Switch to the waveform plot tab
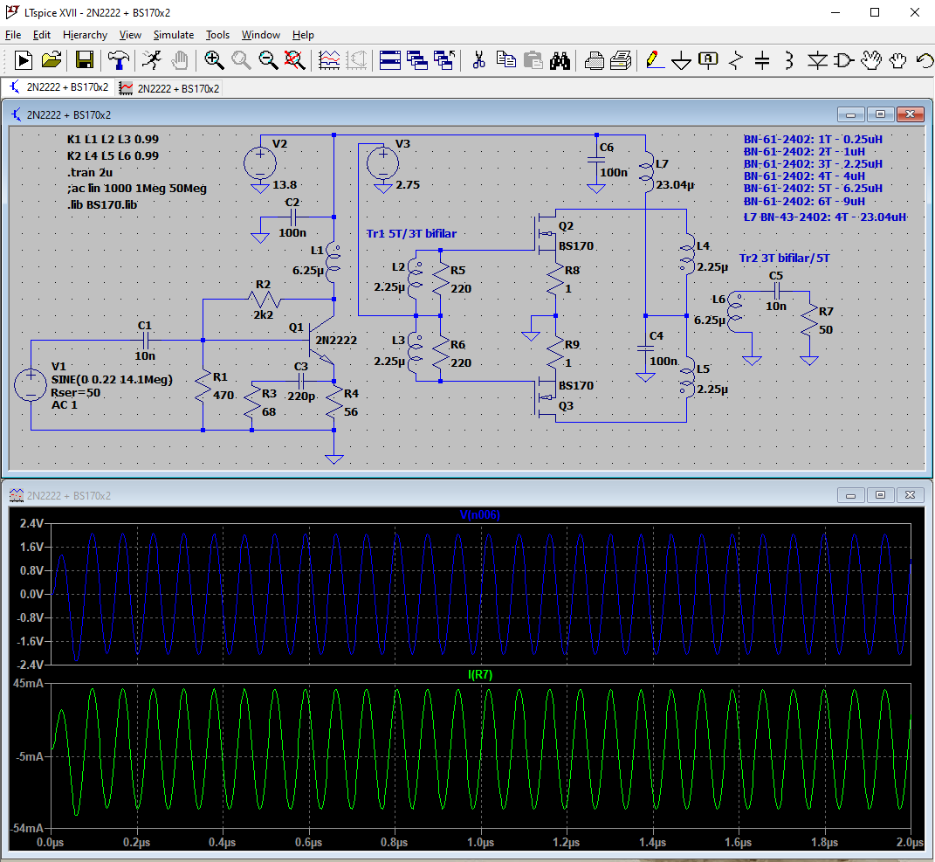 pyautogui.click(x=169, y=87)
